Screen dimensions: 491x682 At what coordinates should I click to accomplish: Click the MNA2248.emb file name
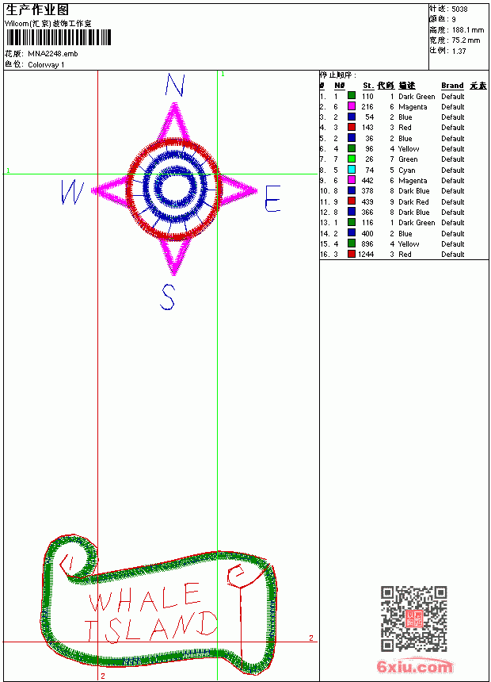click(53, 54)
